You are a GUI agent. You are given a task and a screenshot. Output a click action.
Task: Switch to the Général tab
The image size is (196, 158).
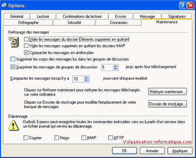pyautogui.click(x=17, y=16)
